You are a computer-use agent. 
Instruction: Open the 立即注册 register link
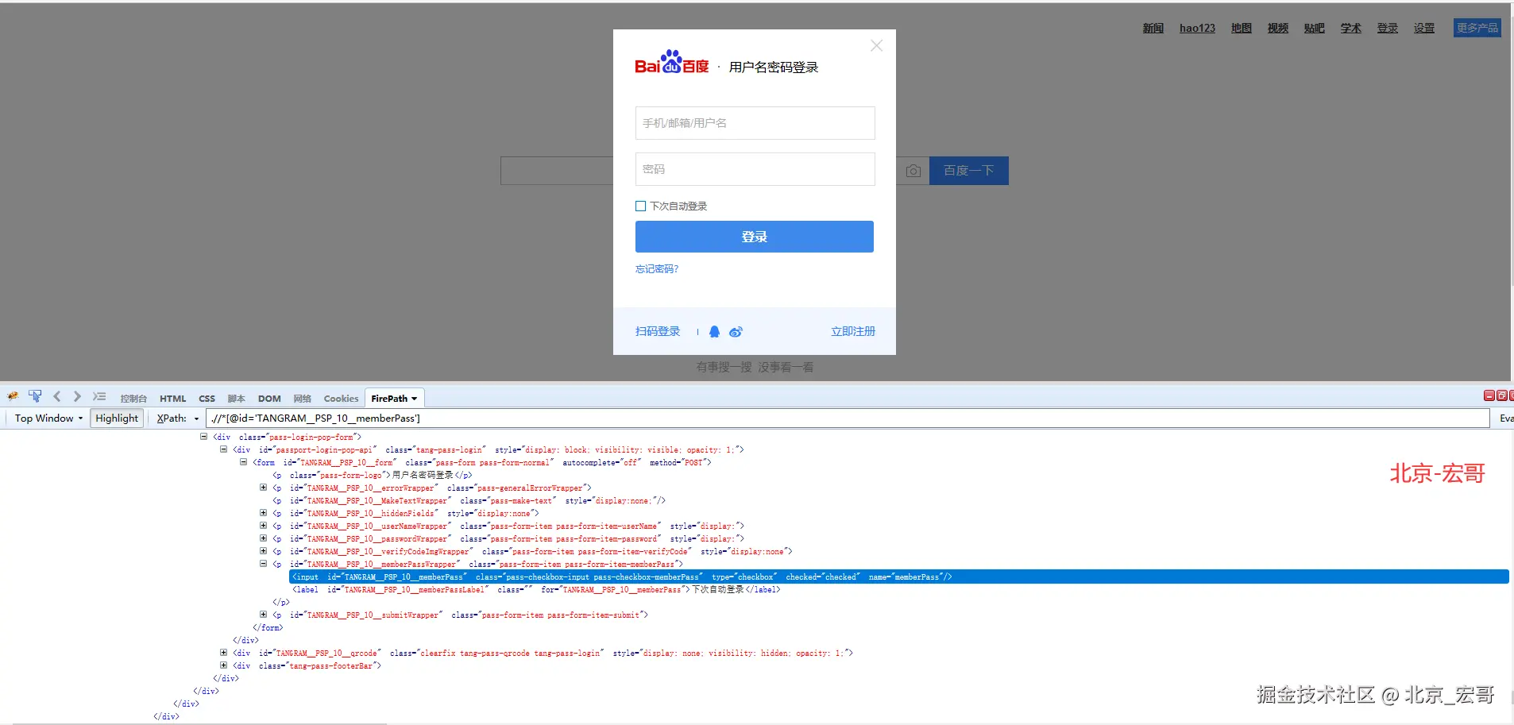853,332
